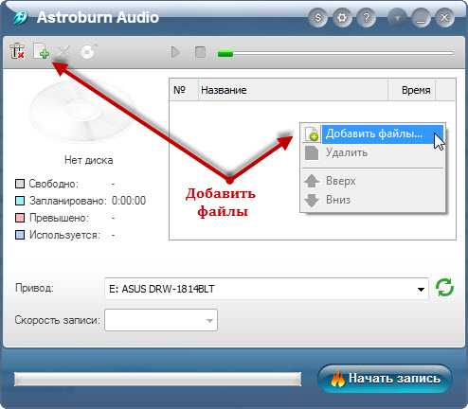
Task: Stop audio playback
Action: coord(200,52)
